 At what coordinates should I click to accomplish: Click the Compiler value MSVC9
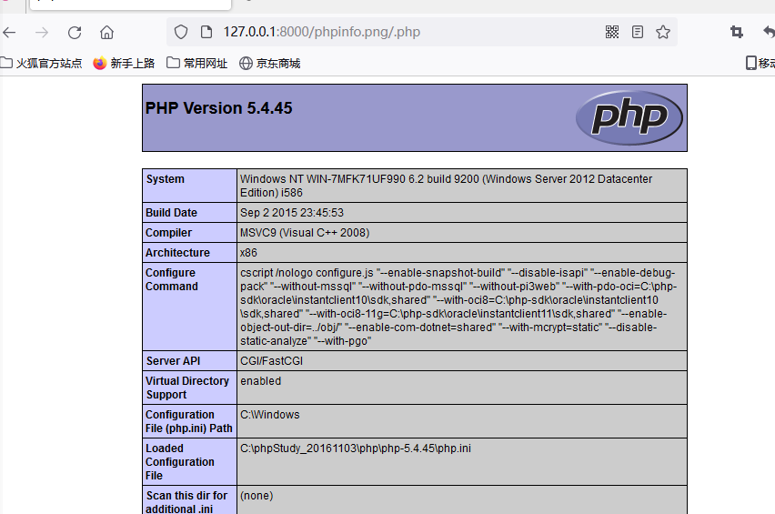tap(305, 233)
